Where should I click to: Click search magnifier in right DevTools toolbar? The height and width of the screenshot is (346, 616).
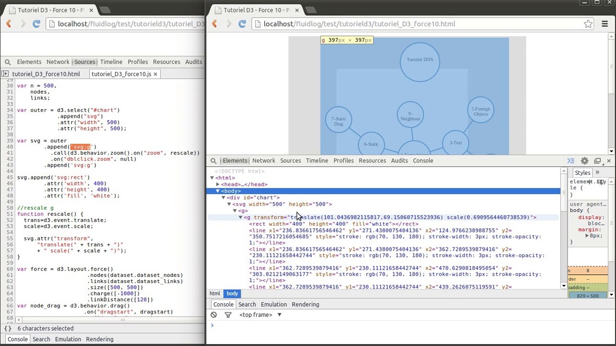coord(214,161)
